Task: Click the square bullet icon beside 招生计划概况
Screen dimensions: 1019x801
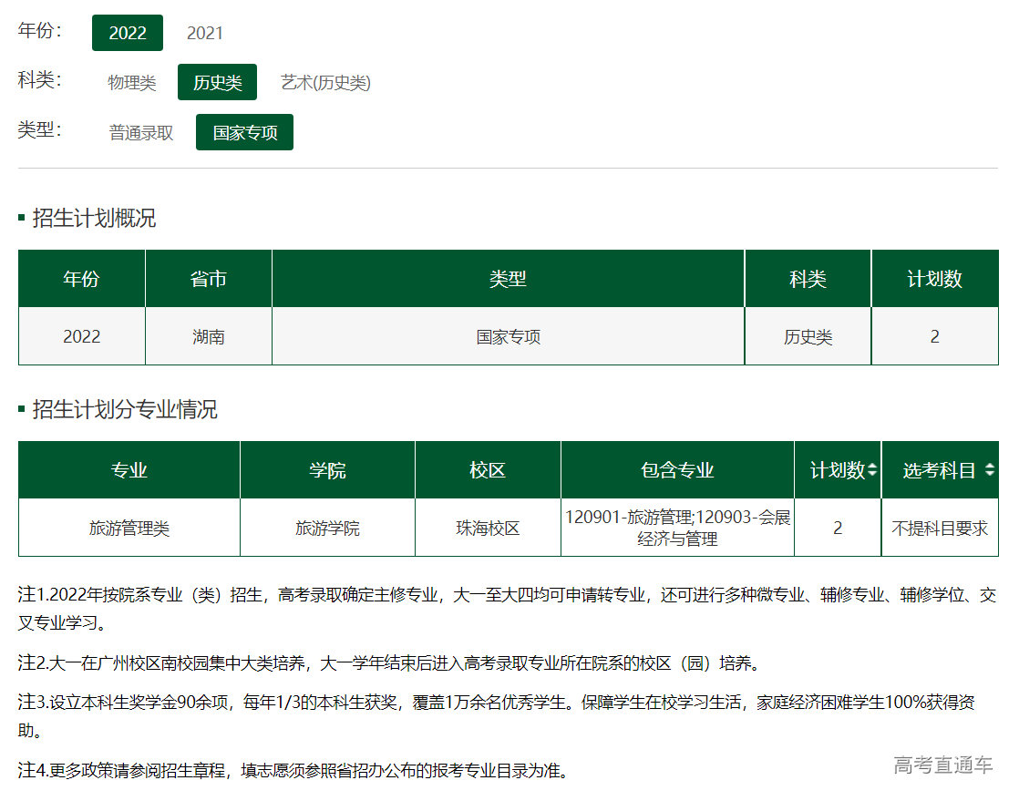Action: pyautogui.click(x=20, y=217)
